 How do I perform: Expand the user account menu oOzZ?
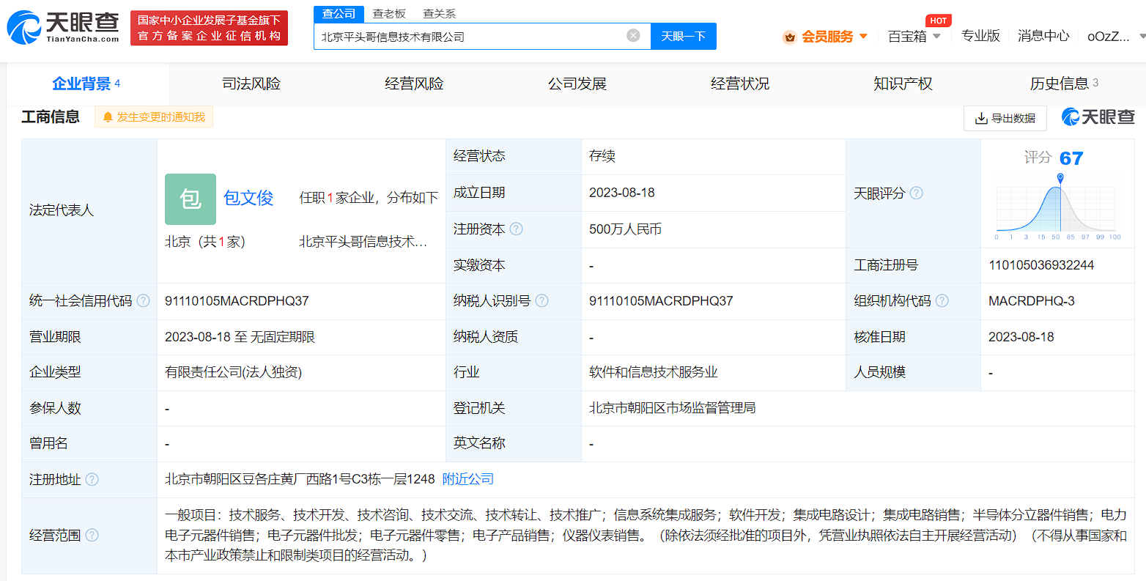point(1114,37)
